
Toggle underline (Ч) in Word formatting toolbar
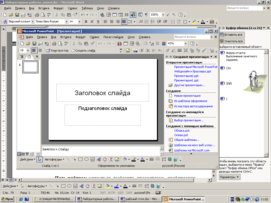coord(98,22)
